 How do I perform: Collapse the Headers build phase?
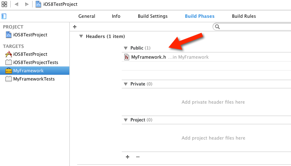(x=81, y=36)
